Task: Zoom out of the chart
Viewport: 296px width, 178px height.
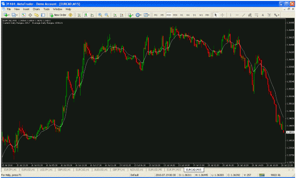Action: (107, 15)
